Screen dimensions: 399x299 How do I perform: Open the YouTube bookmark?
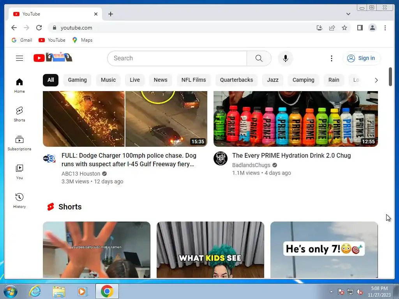[52, 40]
